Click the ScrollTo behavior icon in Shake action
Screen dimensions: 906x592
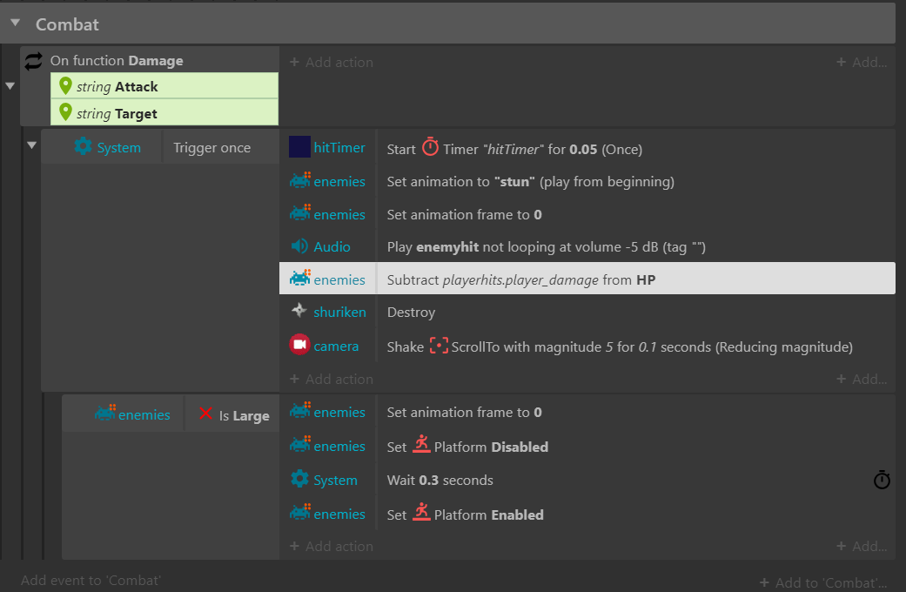tap(439, 346)
